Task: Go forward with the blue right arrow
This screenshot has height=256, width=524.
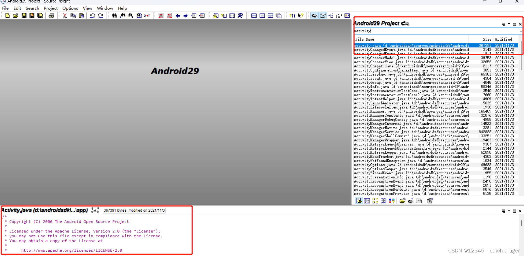Action: tap(185, 16)
